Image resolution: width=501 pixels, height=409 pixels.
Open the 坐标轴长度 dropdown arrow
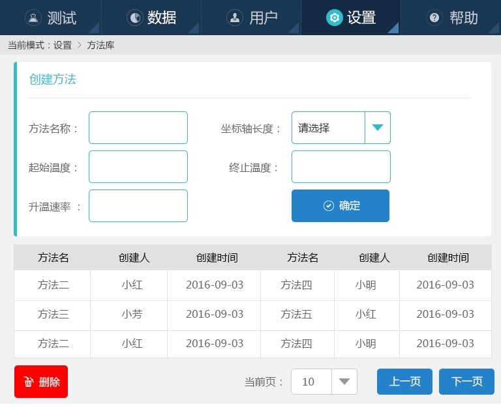tap(377, 128)
